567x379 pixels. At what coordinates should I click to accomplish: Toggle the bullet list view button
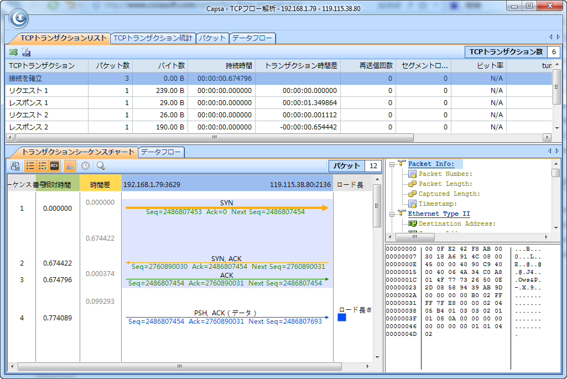pyautogui.click(x=30, y=165)
